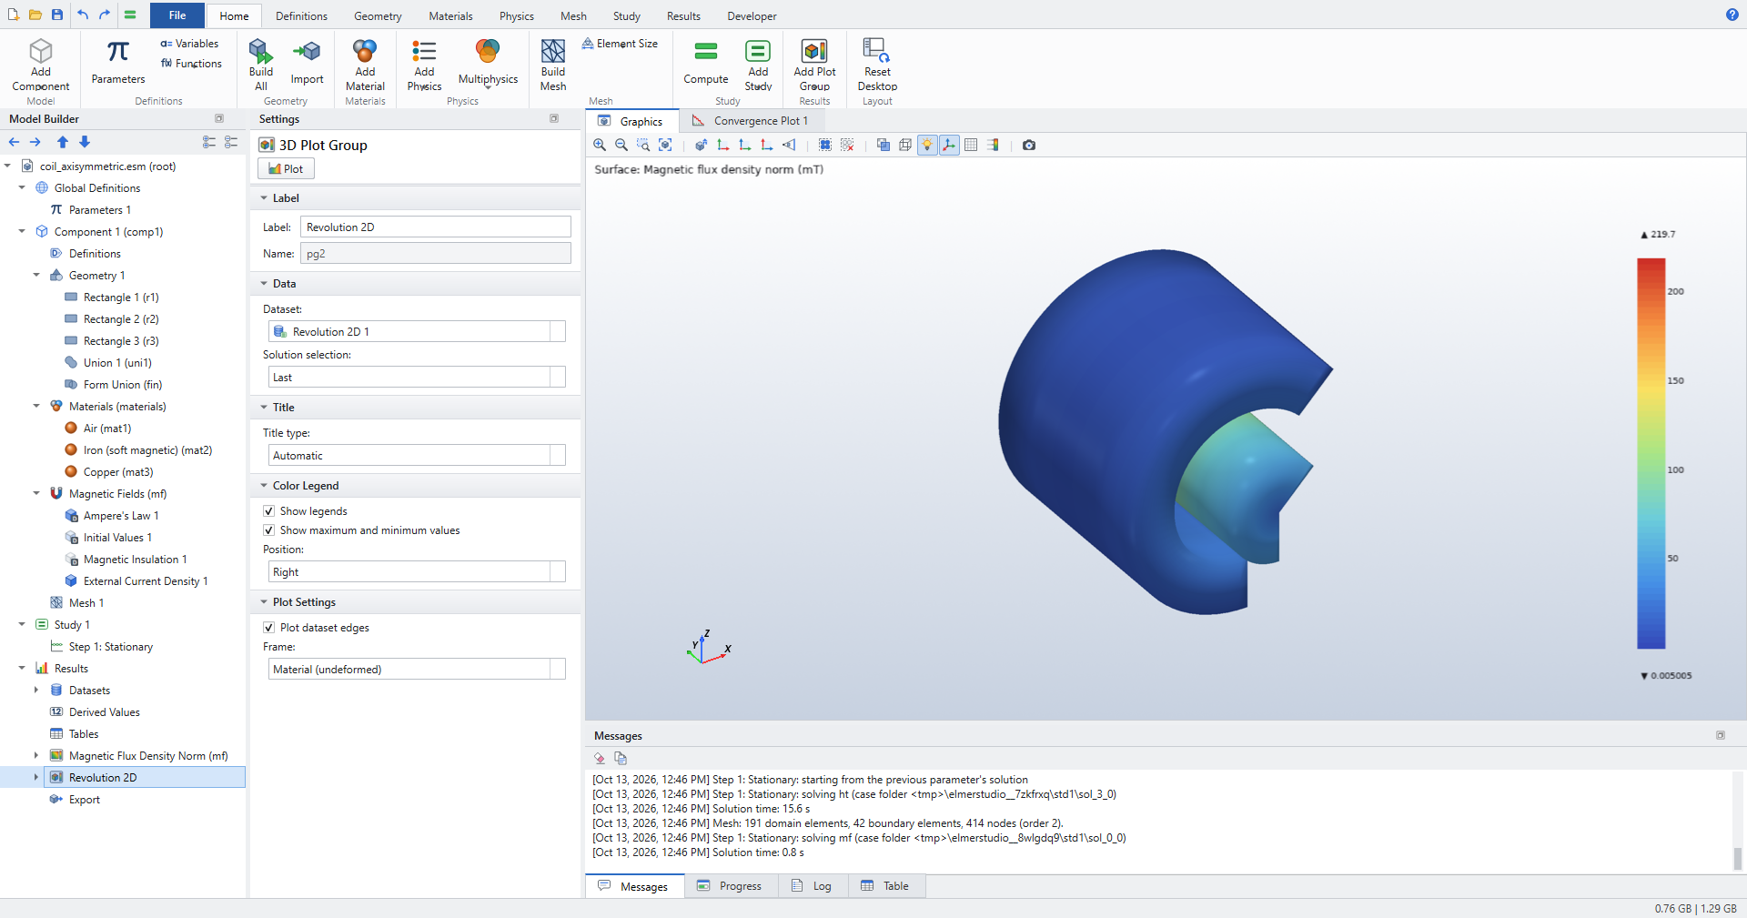The height and width of the screenshot is (918, 1747).
Task: Click the Parameters pi icon
Action: (118, 51)
